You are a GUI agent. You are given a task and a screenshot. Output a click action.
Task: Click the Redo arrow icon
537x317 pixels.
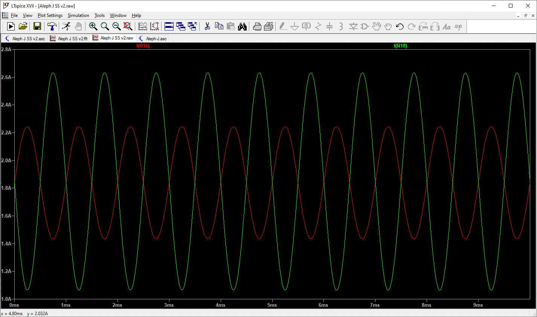[x=412, y=26]
